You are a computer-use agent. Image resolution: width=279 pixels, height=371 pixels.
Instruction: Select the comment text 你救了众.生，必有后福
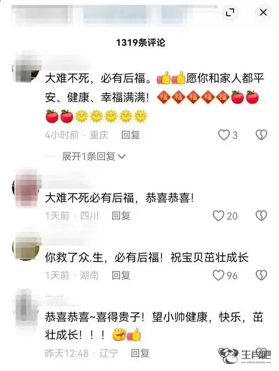104,257
